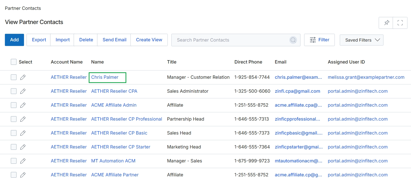Edit pencil icon for AETHER Reseller CPA row
Viewport: 411px width, 181px height.
click(23, 91)
